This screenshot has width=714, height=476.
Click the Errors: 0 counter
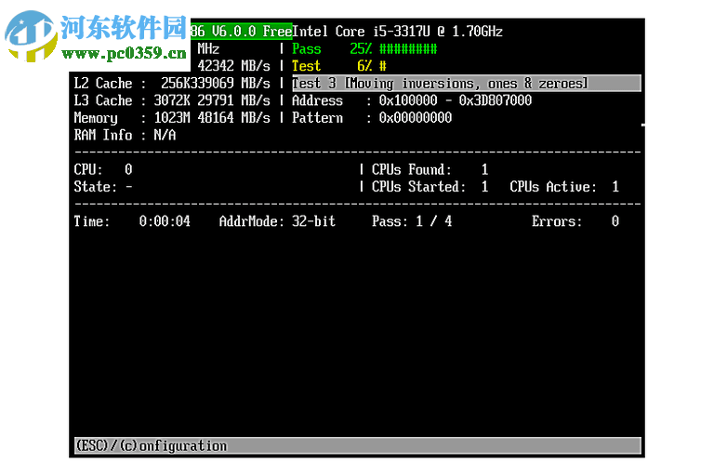pos(575,222)
